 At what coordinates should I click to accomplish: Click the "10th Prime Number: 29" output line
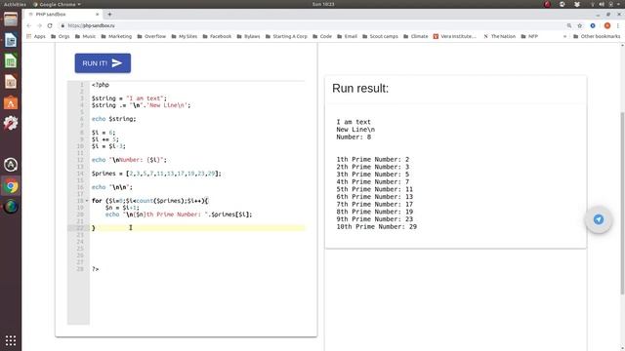pyautogui.click(x=376, y=226)
